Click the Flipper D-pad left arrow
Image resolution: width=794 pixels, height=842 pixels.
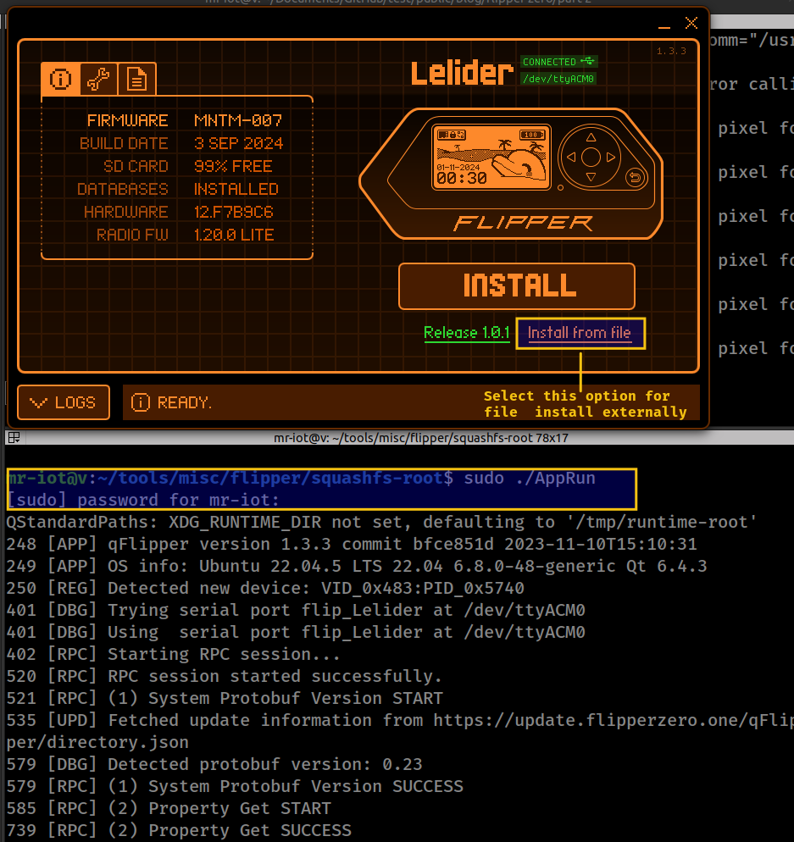[x=571, y=158]
